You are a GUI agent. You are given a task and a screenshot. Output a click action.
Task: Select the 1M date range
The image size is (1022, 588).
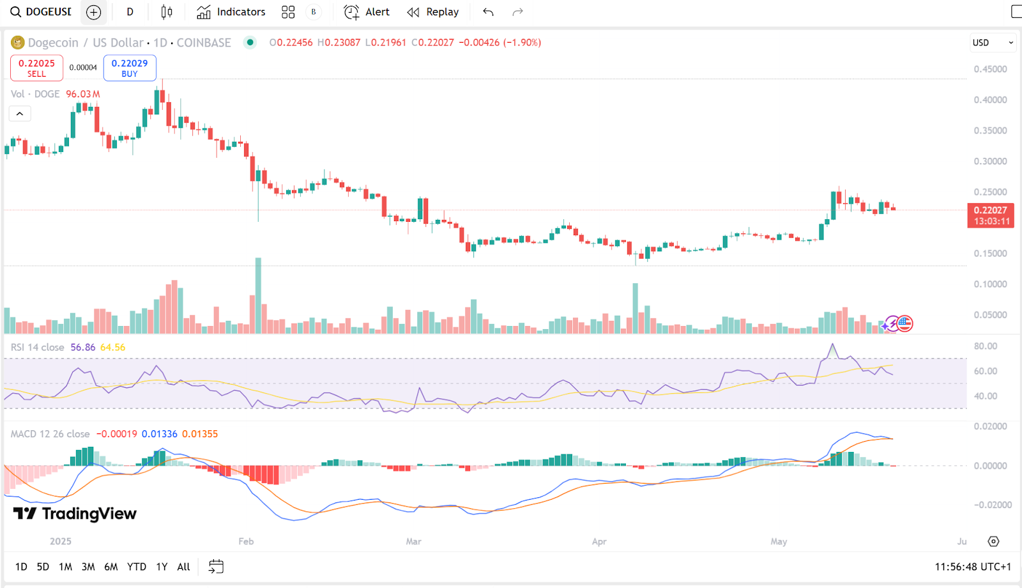click(65, 567)
